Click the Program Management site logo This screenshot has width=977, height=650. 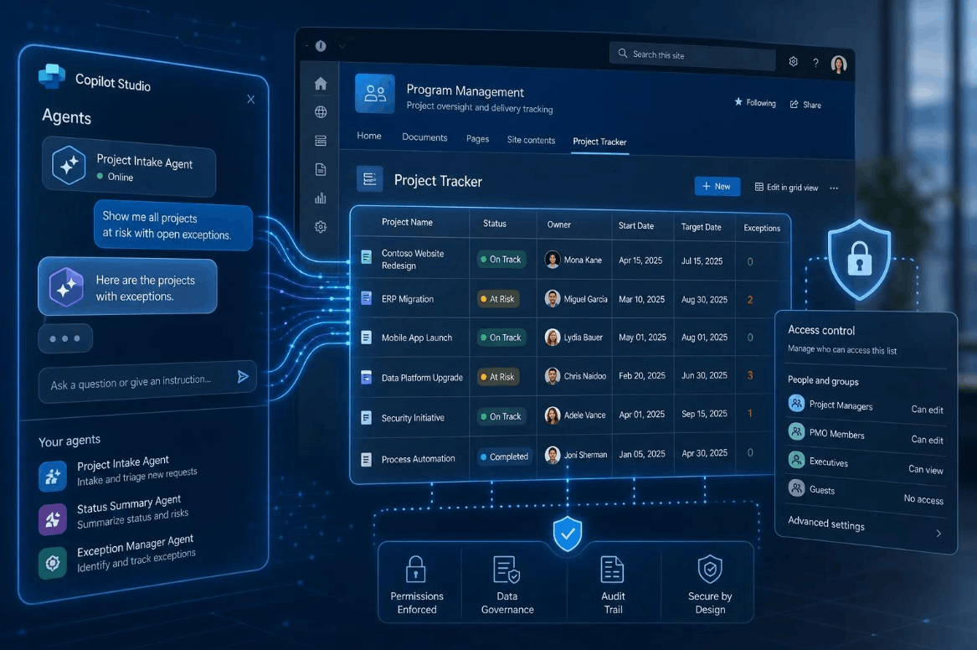pos(375,94)
